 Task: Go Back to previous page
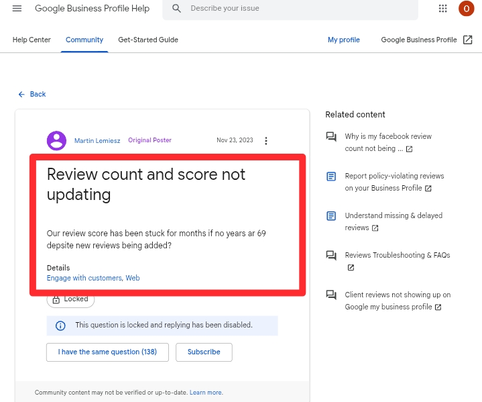32,94
